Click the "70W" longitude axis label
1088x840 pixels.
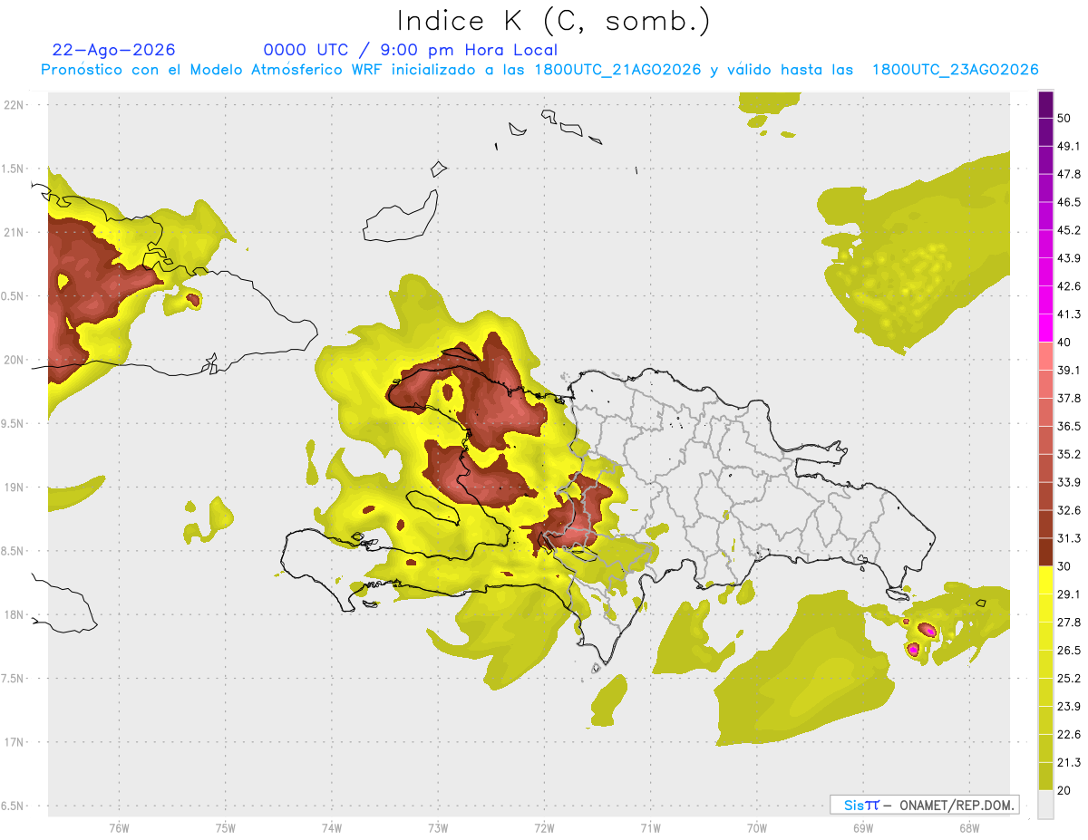pos(756,827)
